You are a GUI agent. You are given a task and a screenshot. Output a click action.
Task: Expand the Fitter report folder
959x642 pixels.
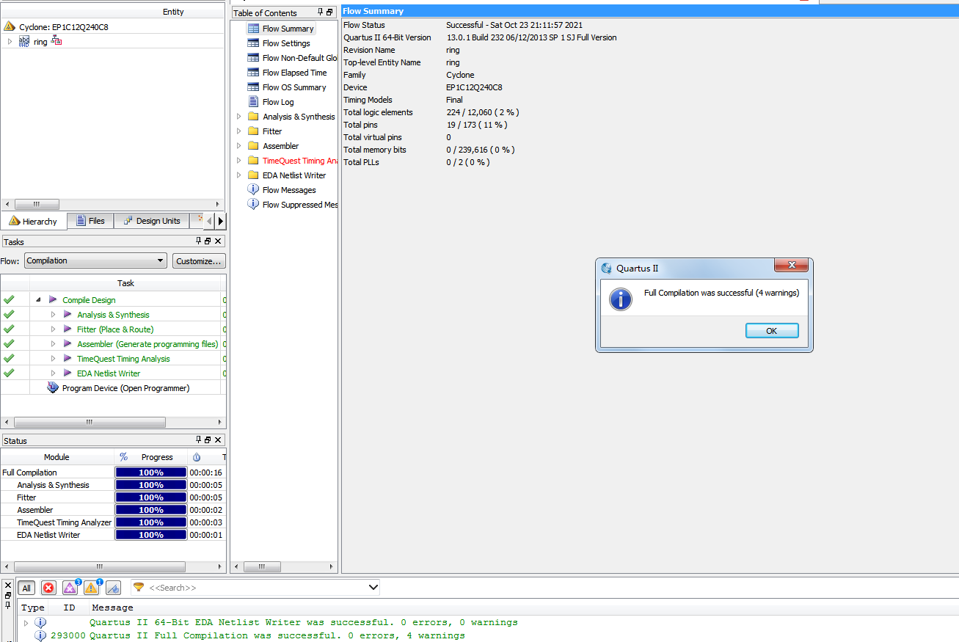point(238,131)
